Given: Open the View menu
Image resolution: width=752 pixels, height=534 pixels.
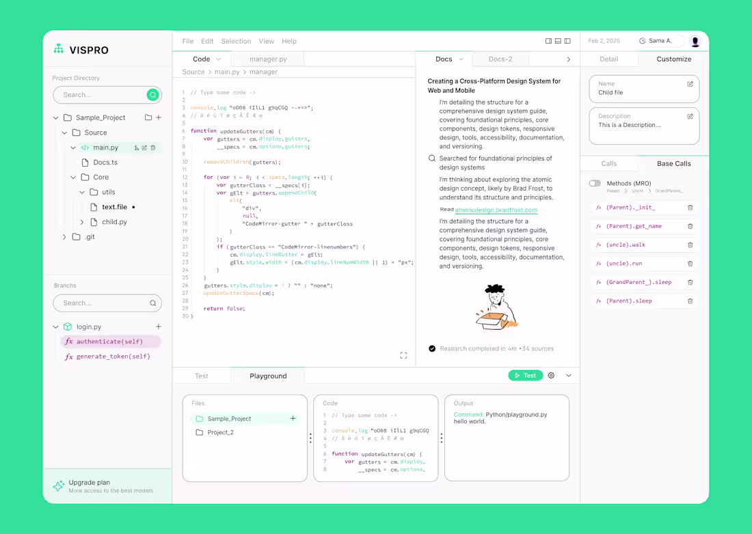Looking at the screenshot, I should 266,41.
